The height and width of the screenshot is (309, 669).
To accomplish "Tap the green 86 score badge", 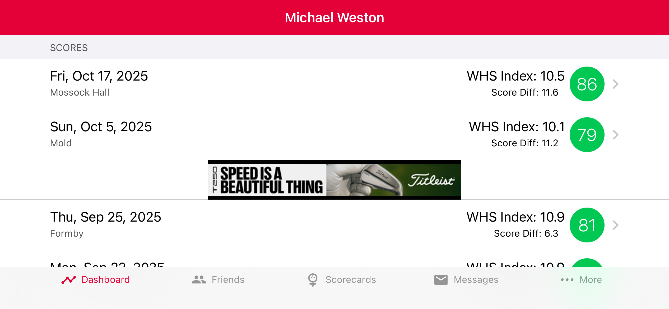I will (x=587, y=84).
